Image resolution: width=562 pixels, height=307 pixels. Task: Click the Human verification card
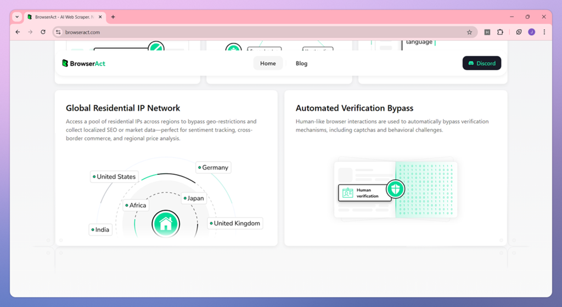click(365, 193)
